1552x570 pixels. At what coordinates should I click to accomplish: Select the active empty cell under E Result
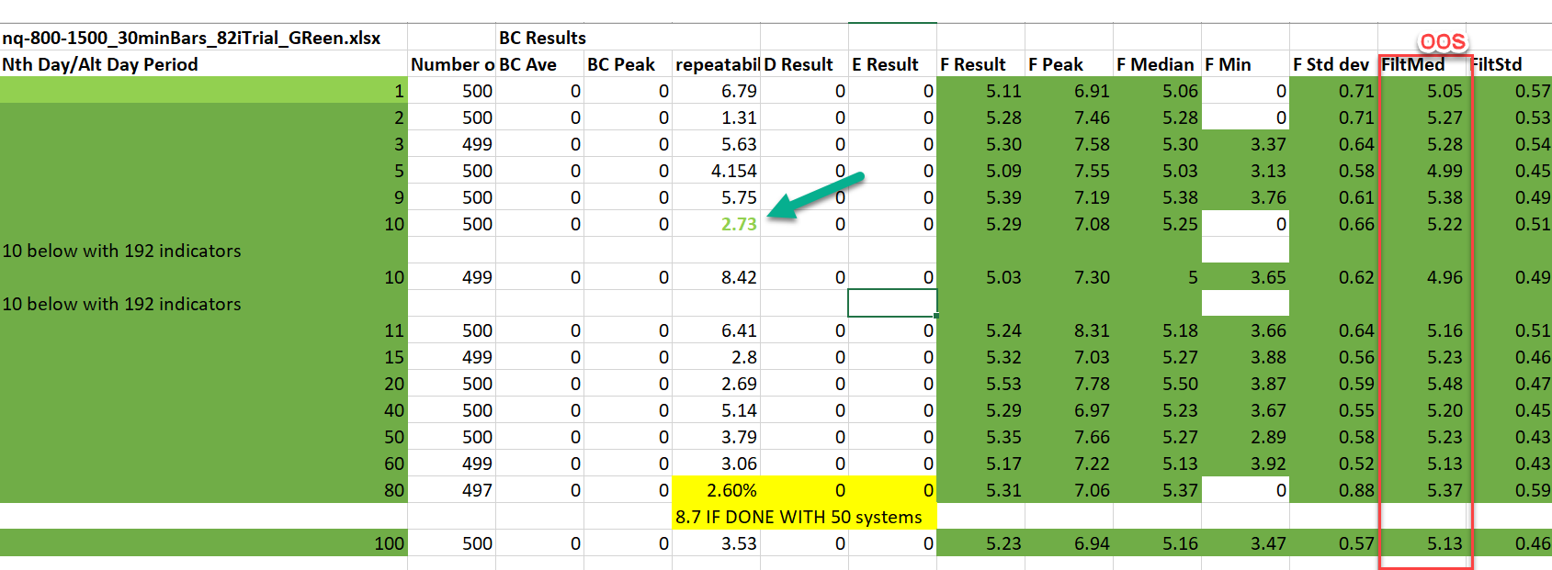(892, 304)
